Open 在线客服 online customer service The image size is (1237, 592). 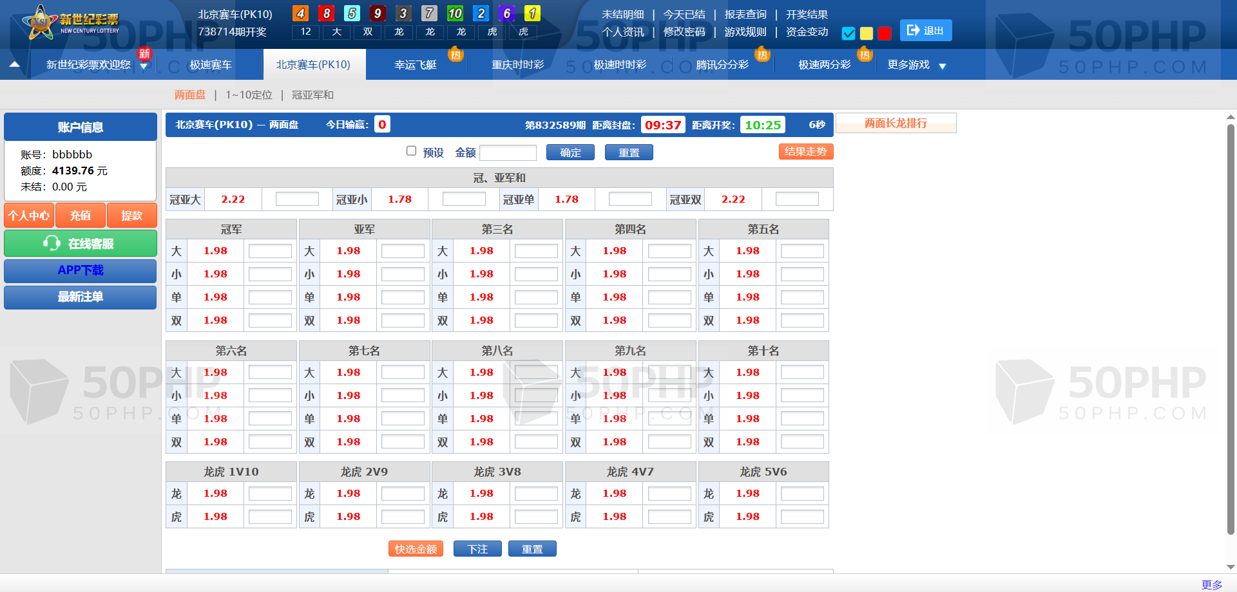(81, 244)
